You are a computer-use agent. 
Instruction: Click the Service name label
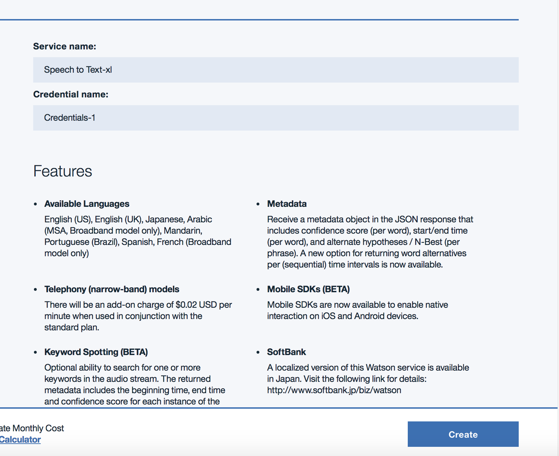point(65,46)
